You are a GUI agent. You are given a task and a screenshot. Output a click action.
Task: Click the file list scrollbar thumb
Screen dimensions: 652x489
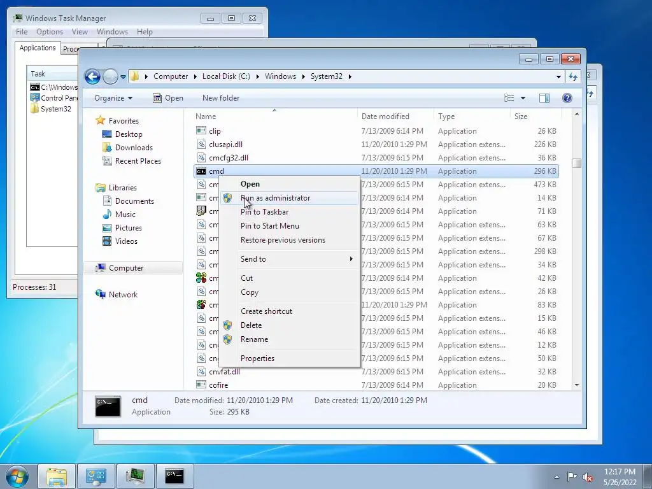click(x=576, y=164)
